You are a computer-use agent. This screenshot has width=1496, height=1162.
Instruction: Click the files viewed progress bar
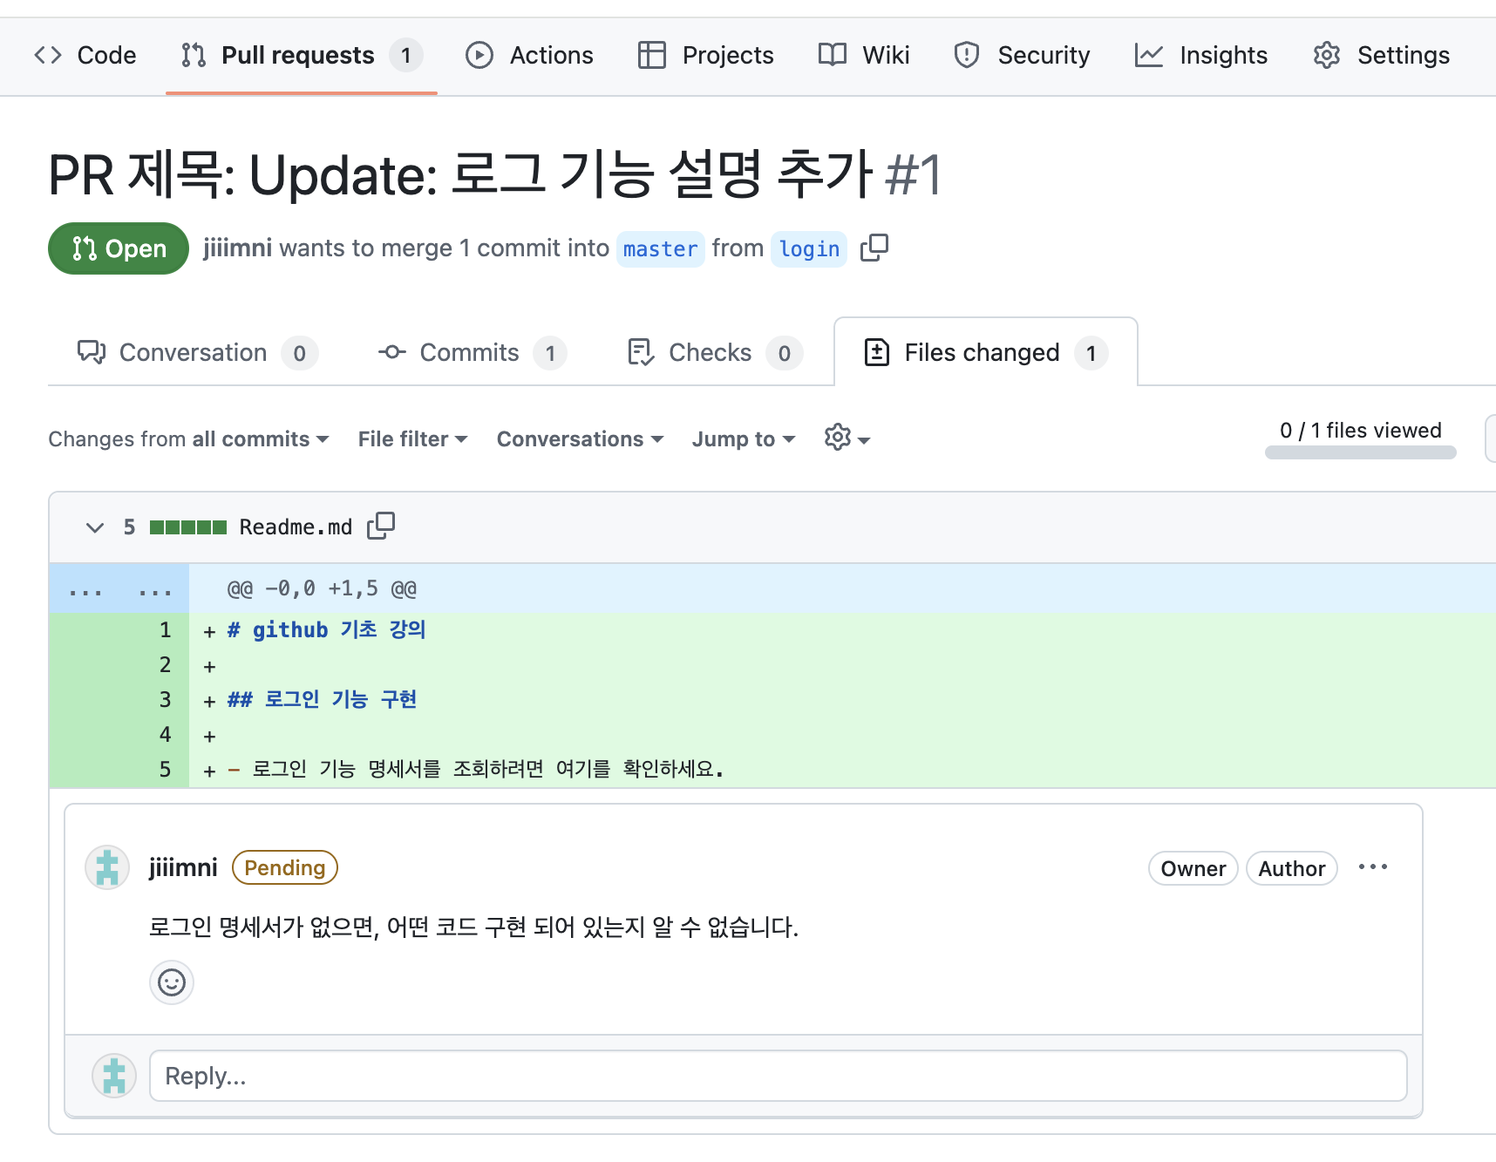[1360, 452]
